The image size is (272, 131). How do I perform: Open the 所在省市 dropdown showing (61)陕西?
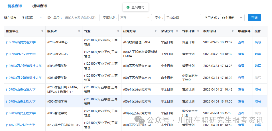(x=32, y=18)
